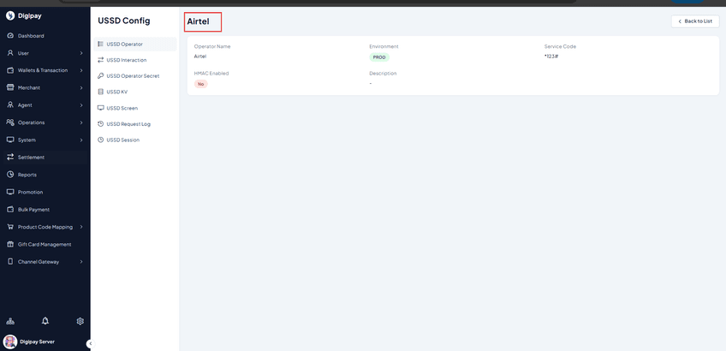Click the Bulk Payment wallet icon
Screen dimensions: 726x351
(x=10, y=209)
